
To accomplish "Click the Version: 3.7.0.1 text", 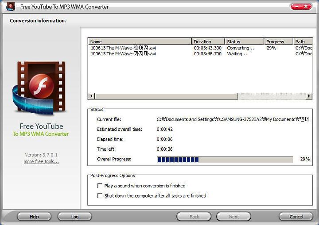I will (41, 155).
